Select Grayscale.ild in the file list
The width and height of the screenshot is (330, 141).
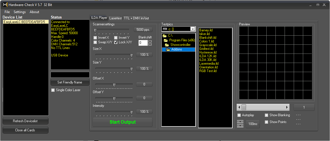208,45
